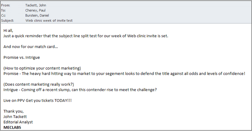Click Cc recipient Burstein, Daniel

(38, 15)
